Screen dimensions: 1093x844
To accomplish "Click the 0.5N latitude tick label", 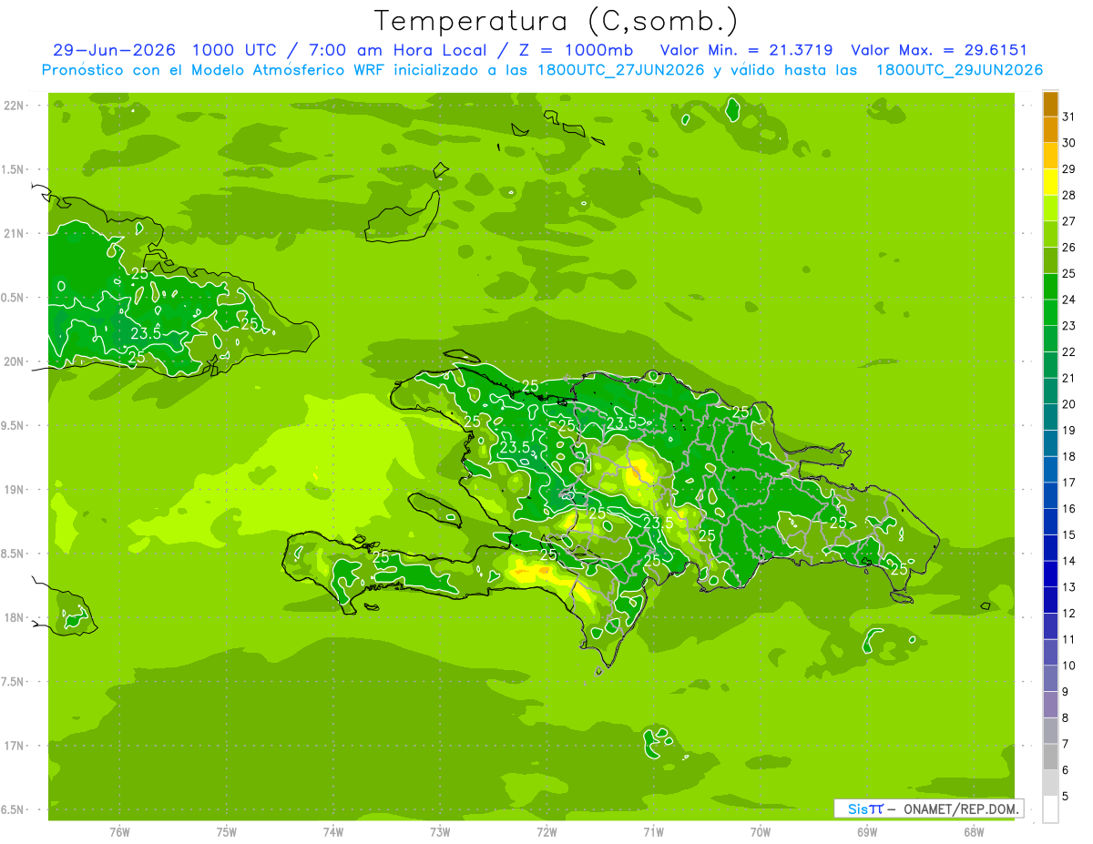I will [14, 298].
